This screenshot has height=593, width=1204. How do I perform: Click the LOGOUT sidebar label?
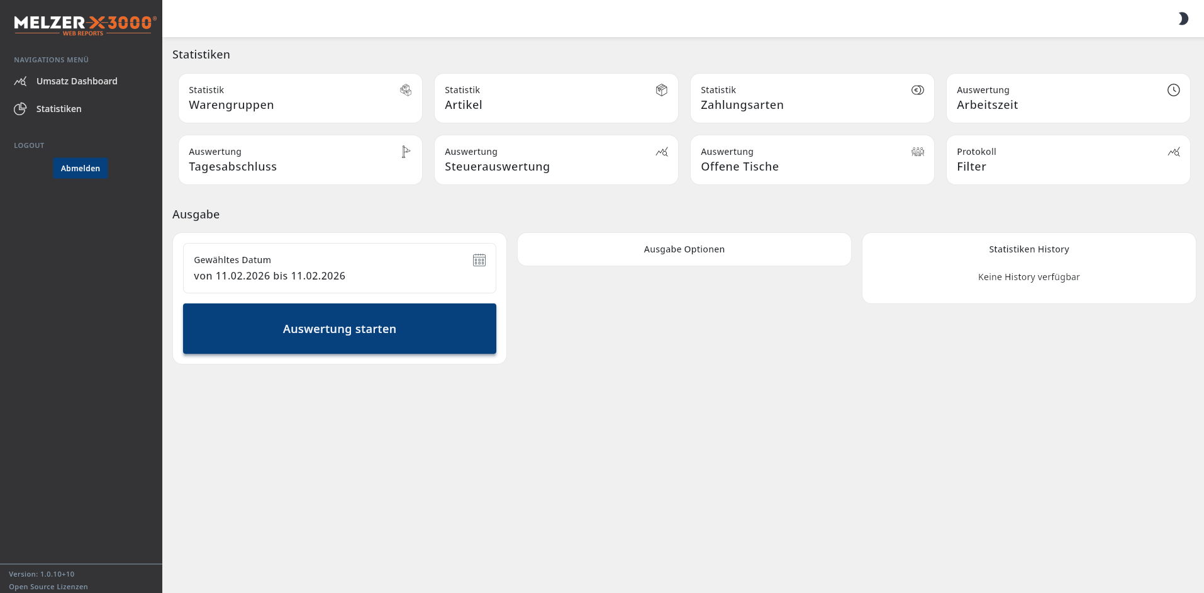30,145
